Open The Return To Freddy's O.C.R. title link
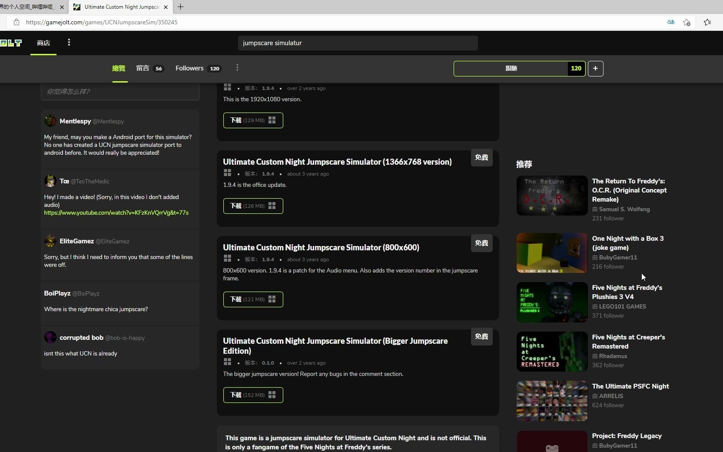Viewport: 723px width, 452px height. click(x=629, y=190)
